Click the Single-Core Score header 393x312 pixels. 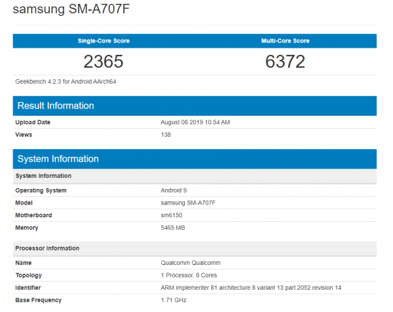point(103,41)
